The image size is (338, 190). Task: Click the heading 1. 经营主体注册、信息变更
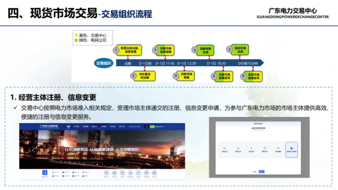click(x=53, y=97)
